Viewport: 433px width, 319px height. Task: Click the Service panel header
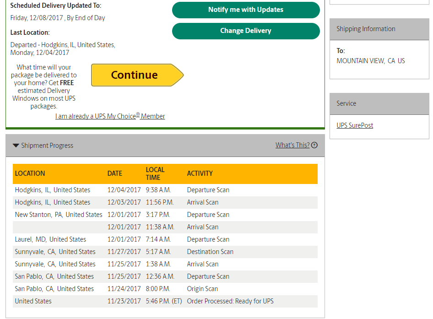click(x=346, y=103)
